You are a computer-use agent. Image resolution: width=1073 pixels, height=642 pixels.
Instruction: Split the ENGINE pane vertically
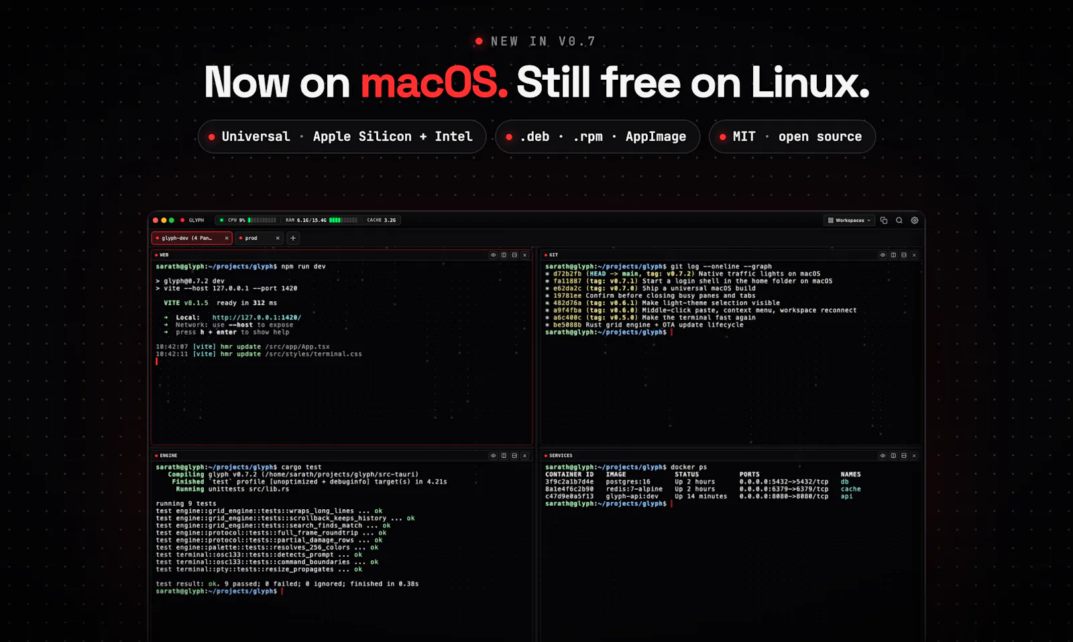[504, 456]
